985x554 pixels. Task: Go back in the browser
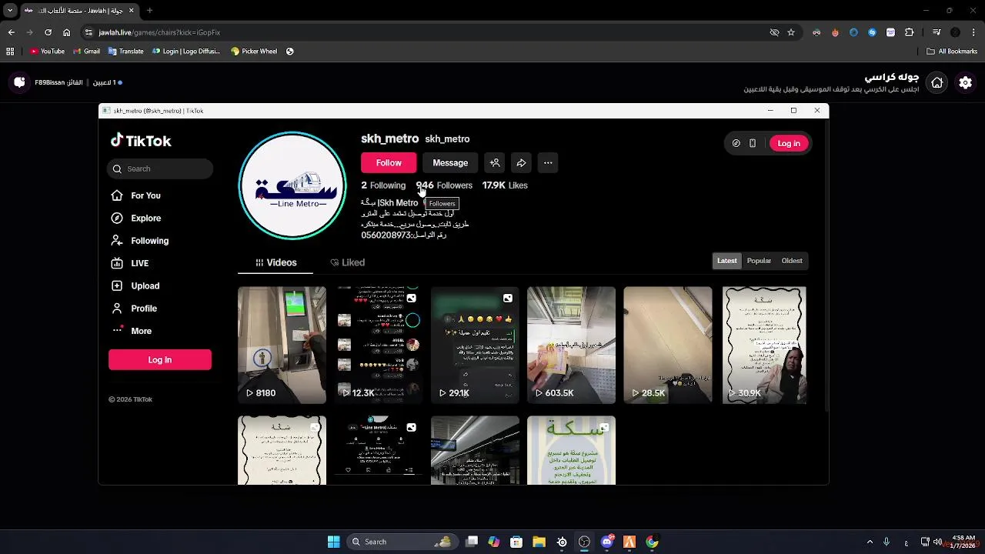pos(11,32)
